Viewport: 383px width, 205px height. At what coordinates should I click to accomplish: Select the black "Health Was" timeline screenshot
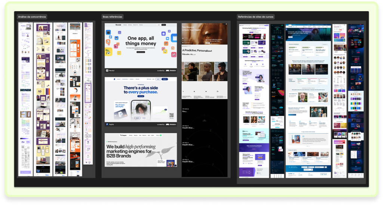(x=205, y=139)
